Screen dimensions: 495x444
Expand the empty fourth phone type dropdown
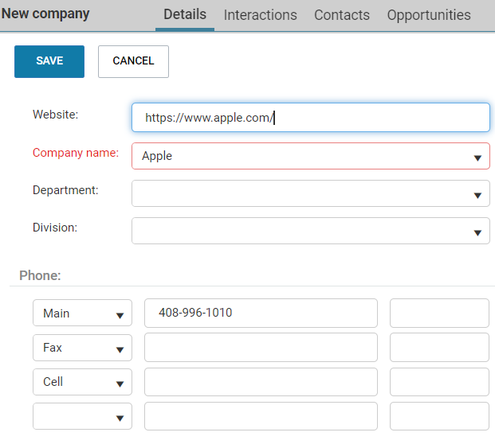(82, 416)
